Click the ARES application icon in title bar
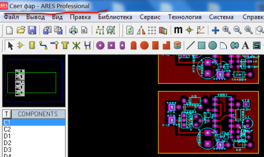 point(4,6)
